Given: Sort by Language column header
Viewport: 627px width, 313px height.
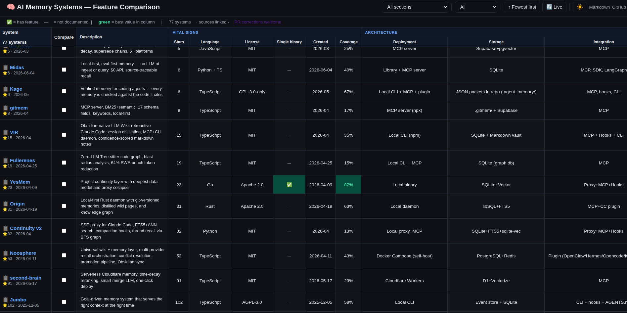Looking at the screenshot, I should coord(210,42).
